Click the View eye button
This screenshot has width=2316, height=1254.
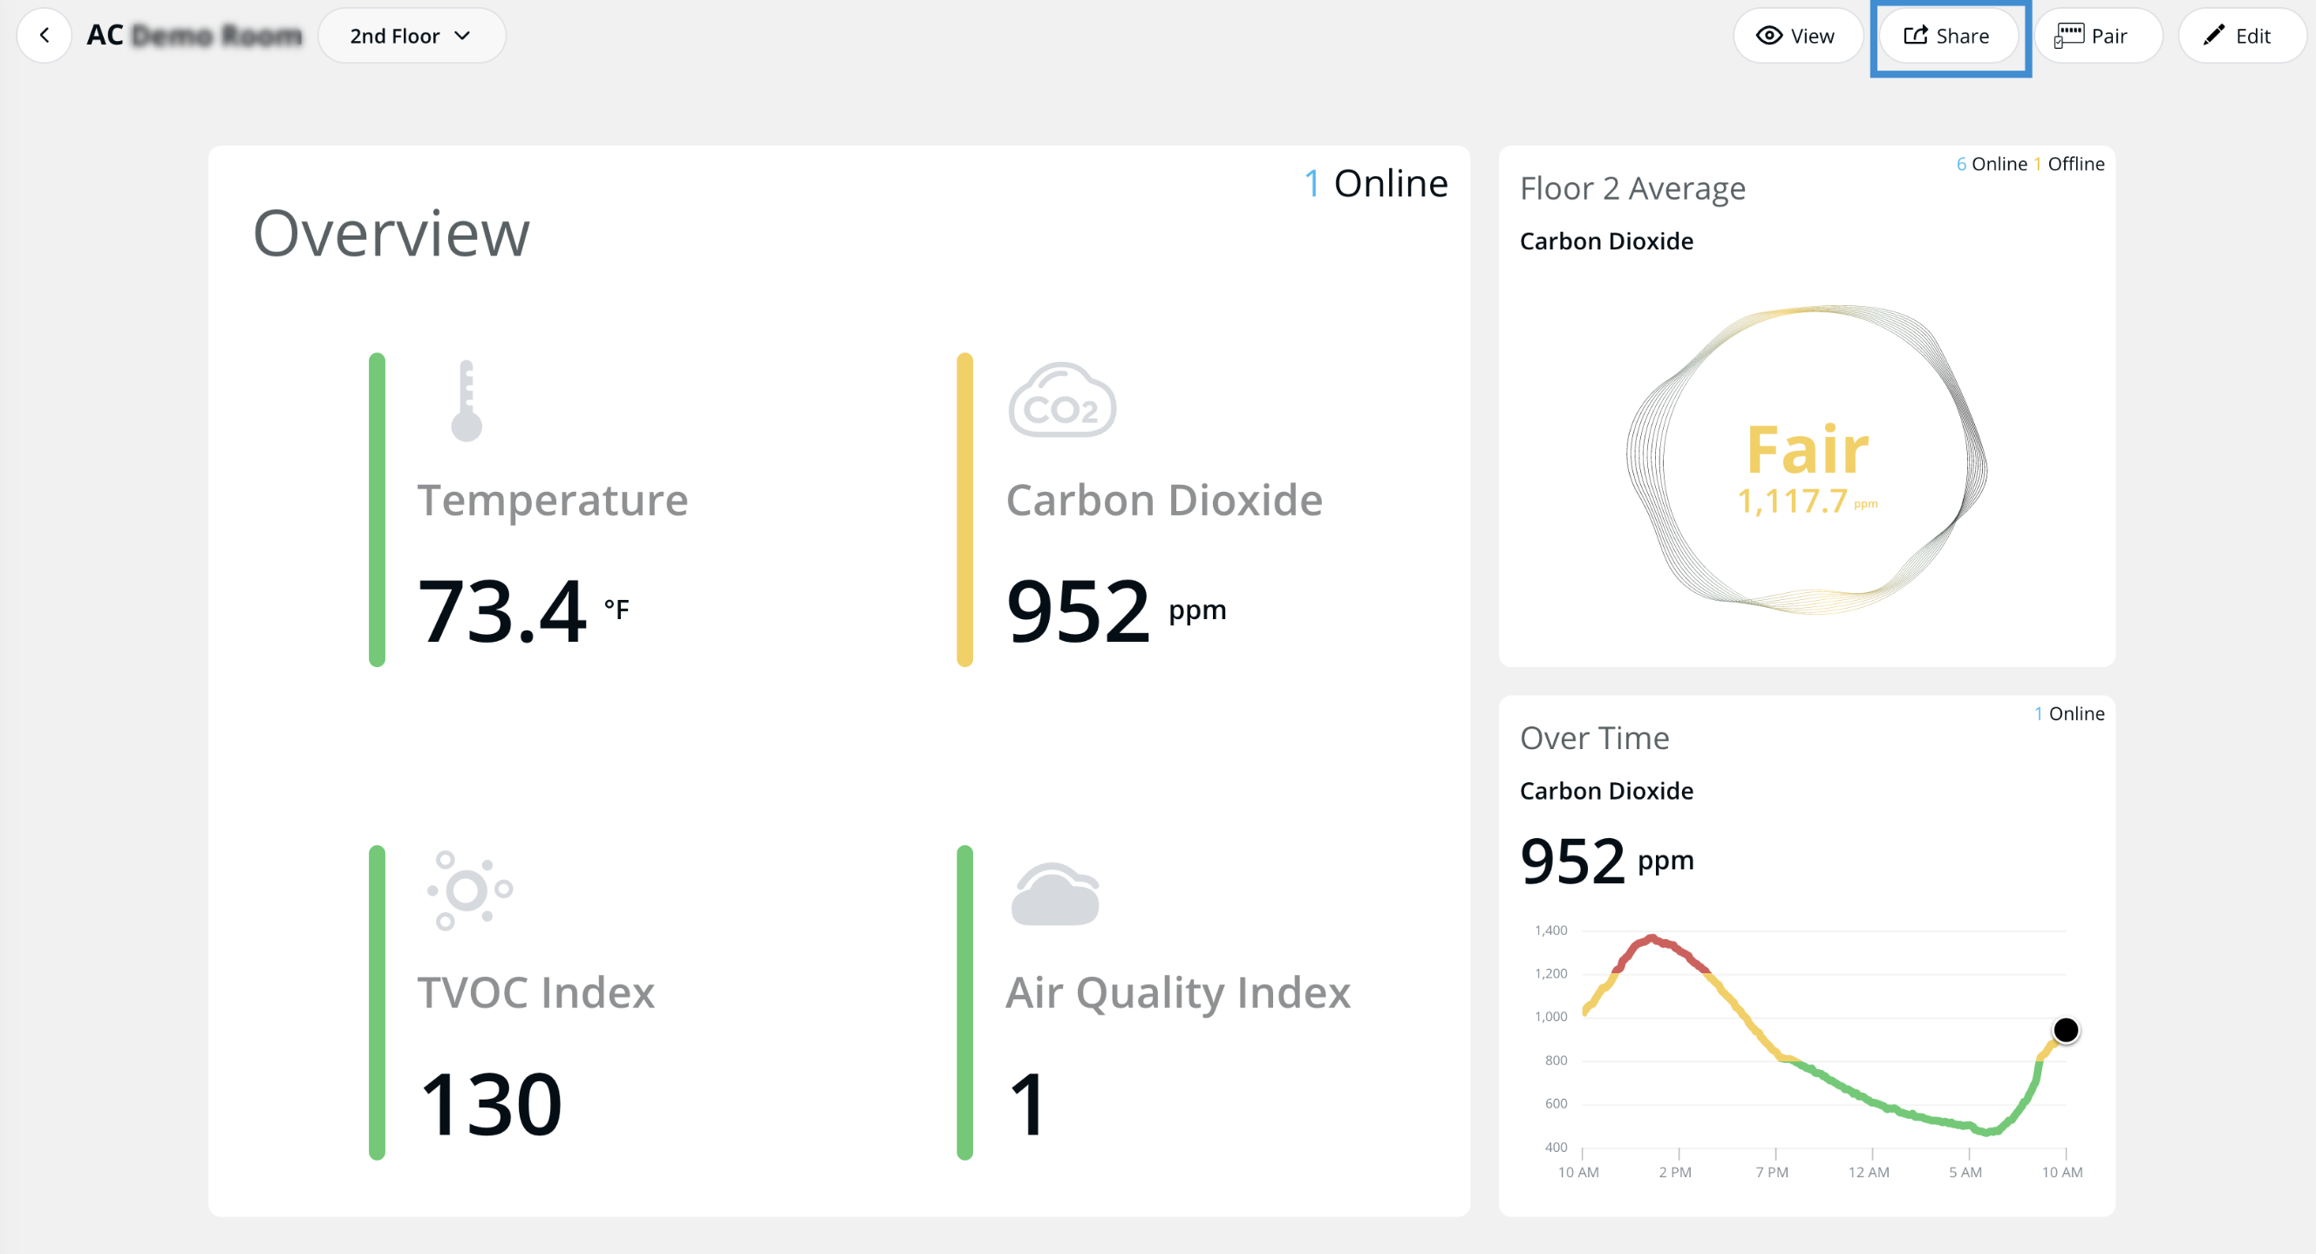point(1796,36)
